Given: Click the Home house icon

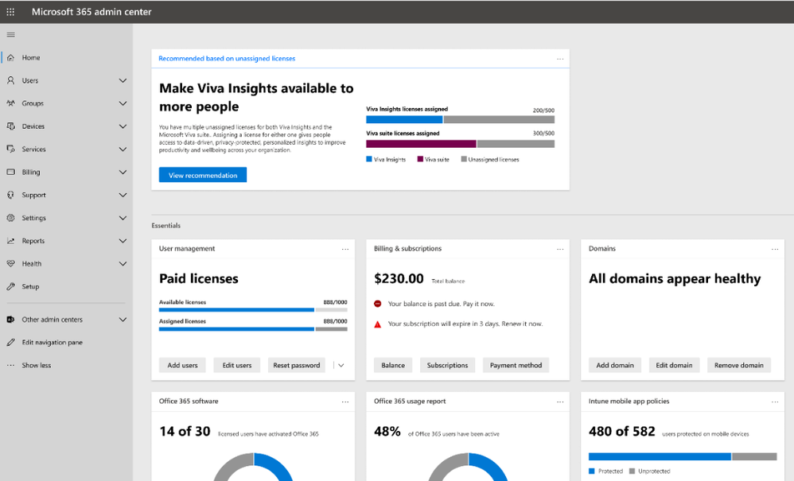Looking at the screenshot, I should pyautogui.click(x=10, y=58).
